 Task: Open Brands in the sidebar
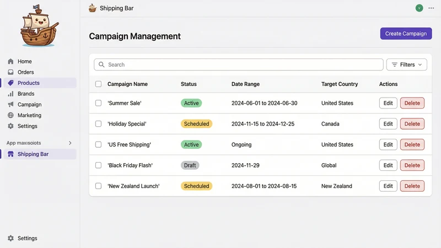tap(40, 94)
